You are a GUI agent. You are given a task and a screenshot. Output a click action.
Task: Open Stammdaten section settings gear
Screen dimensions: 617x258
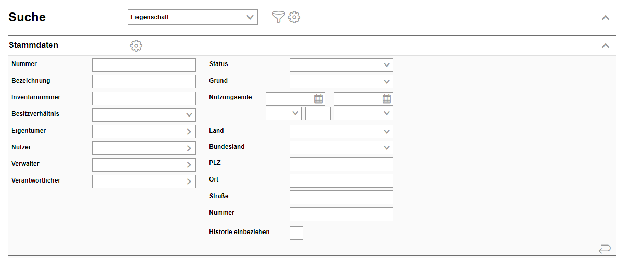pyautogui.click(x=136, y=46)
